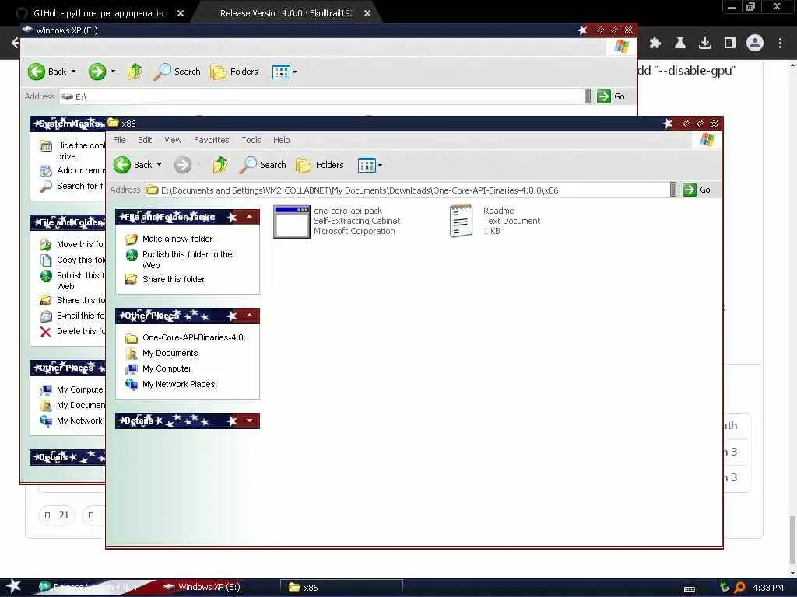The image size is (797, 597).
Task: Click Up folder icon in x86 window
Action: click(x=220, y=165)
